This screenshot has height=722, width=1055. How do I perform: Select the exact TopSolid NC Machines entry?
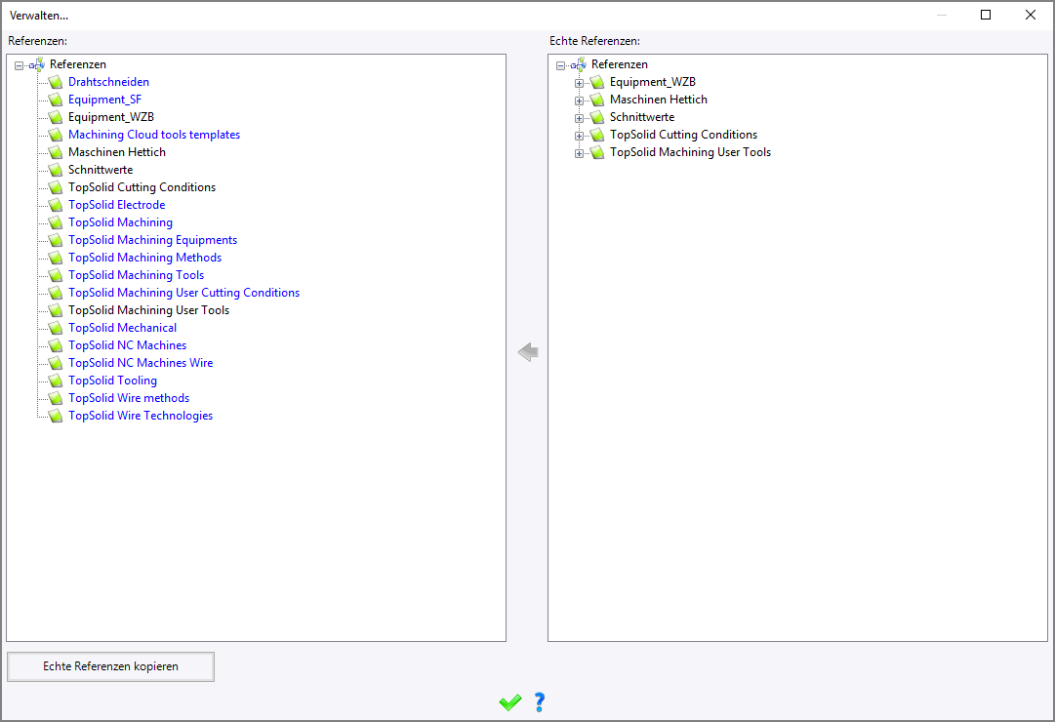(x=128, y=345)
